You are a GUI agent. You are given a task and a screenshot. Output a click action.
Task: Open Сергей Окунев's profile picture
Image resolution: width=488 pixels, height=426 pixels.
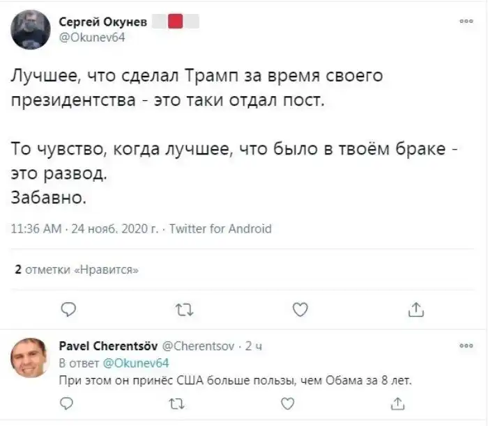[x=31, y=30]
